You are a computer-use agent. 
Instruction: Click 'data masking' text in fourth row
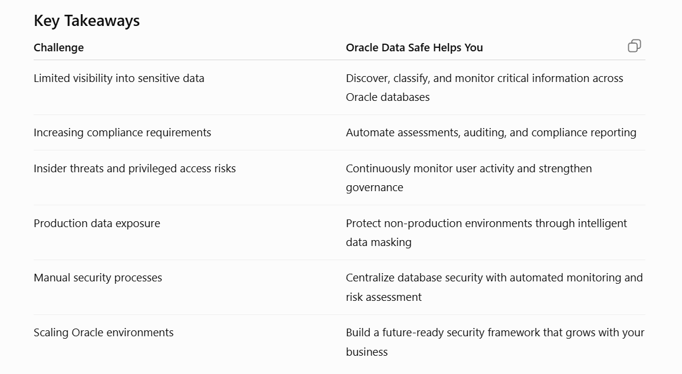[x=378, y=242]
